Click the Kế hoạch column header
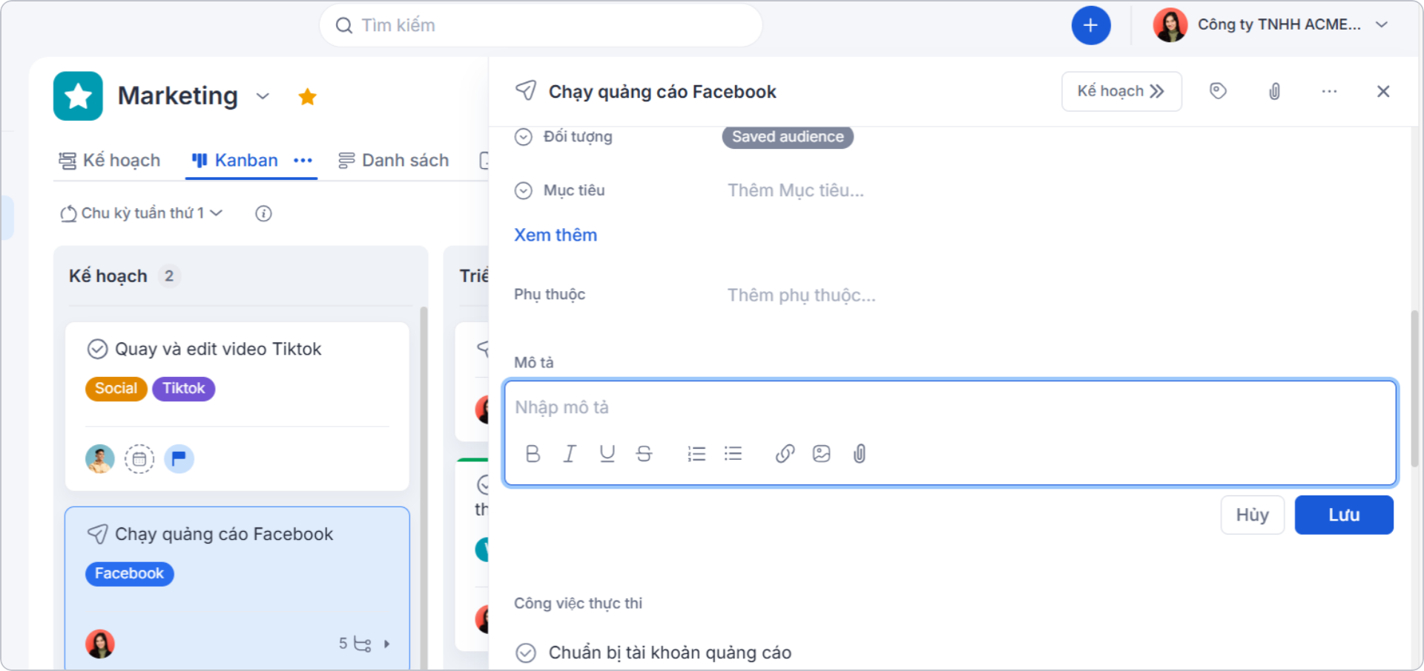1424x671 pixels. tap(108, 276)
